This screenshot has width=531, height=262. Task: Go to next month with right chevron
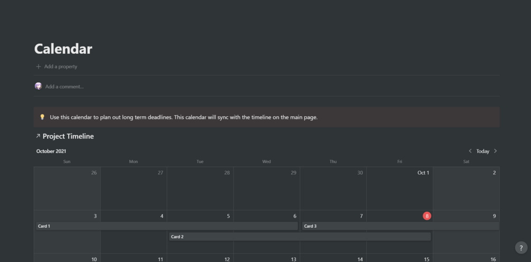coord(495,151)
